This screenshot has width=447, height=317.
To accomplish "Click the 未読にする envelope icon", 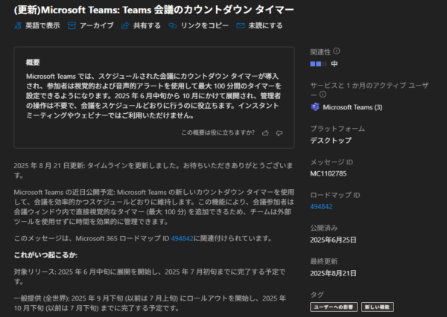I will [x=241, y=26].
